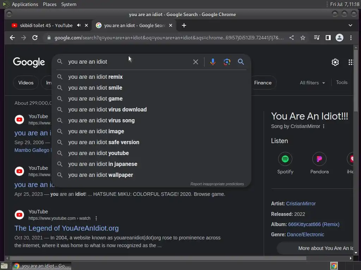
Task: Select suggestion 'you are an idiot youtube'
Action: [152, 153]
